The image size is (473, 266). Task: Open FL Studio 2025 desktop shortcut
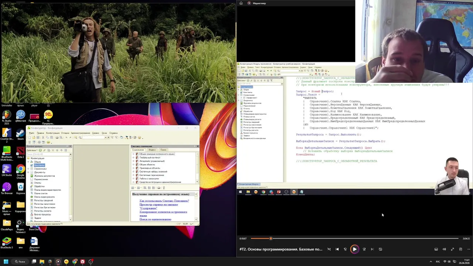click(7, 117)
